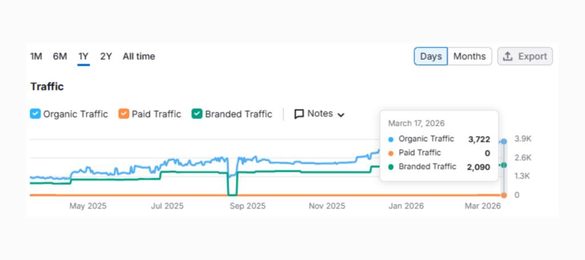This screenshot has height=260, width=585.
Task: Expand the Notes dropdown chevron
Action: [x=341, y=115]
